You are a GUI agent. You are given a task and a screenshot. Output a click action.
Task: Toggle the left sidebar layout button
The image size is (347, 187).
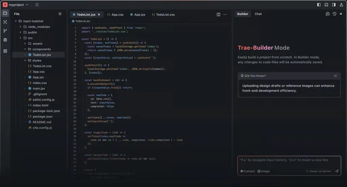click(319, 5)
